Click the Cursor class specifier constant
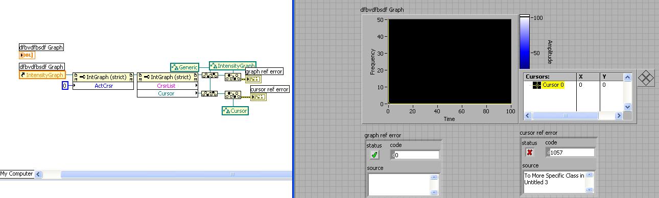The width and height of the screenshot is (659, 198). (235, 110)
